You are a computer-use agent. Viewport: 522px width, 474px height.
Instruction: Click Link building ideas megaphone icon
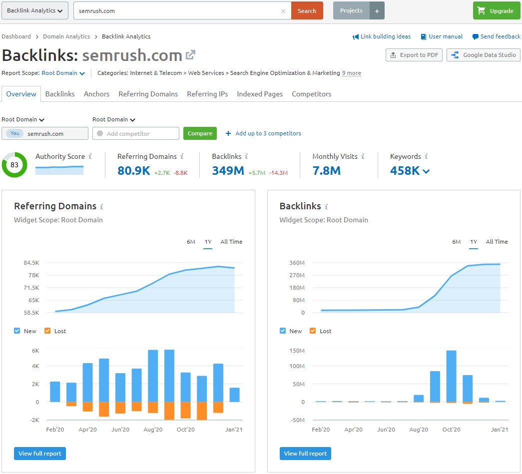(x=356, y=36)
